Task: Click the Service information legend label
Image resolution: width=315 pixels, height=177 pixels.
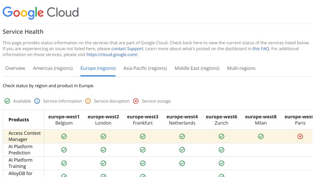Action: coord(62,101)
